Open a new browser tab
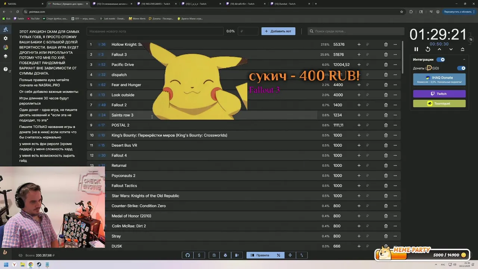Screen dimensions: 478x269 pyautogui.click(x=316, y=4)
